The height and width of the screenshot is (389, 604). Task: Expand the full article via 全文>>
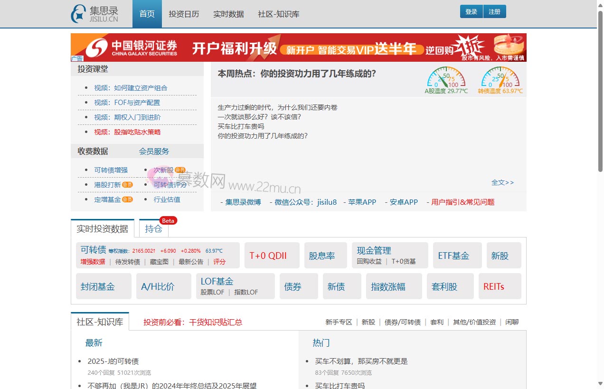click(x=502, y=182)
